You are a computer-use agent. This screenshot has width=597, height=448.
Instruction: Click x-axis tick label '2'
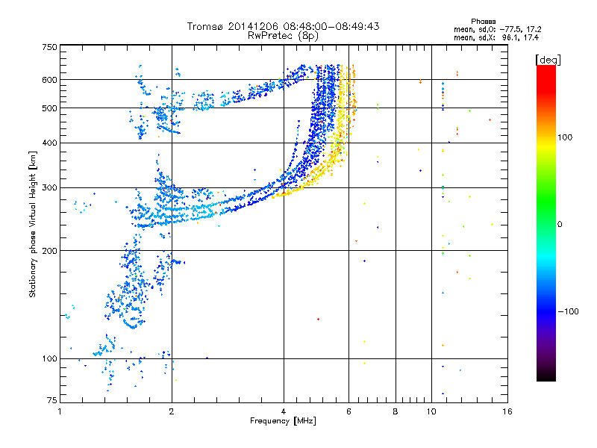point(172,411)
